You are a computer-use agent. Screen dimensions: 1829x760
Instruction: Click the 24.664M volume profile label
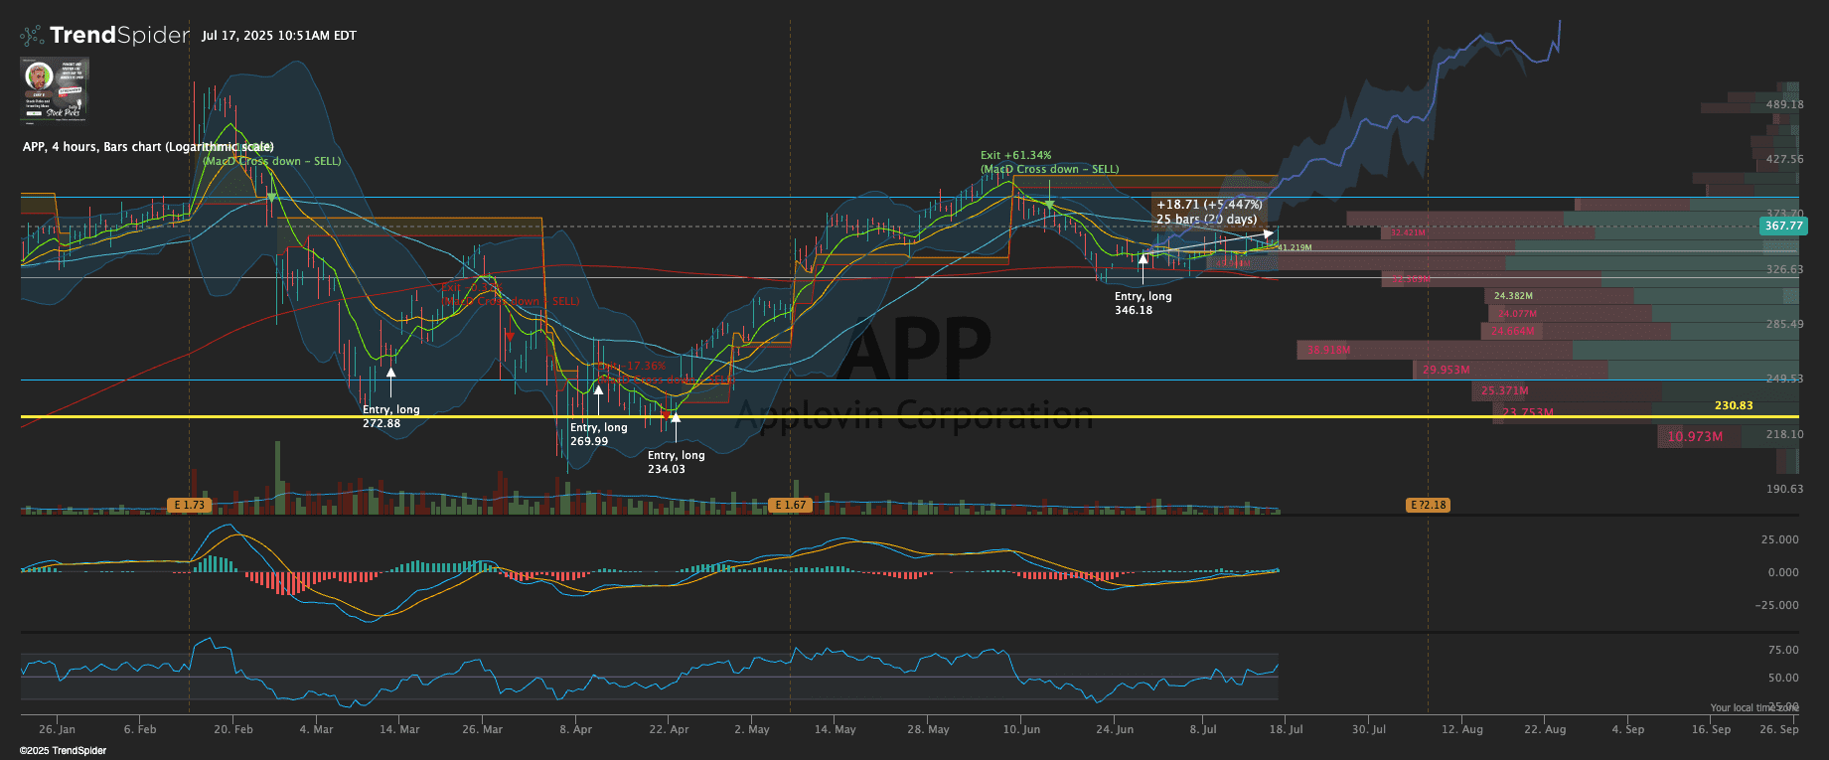click(1512, 332)
